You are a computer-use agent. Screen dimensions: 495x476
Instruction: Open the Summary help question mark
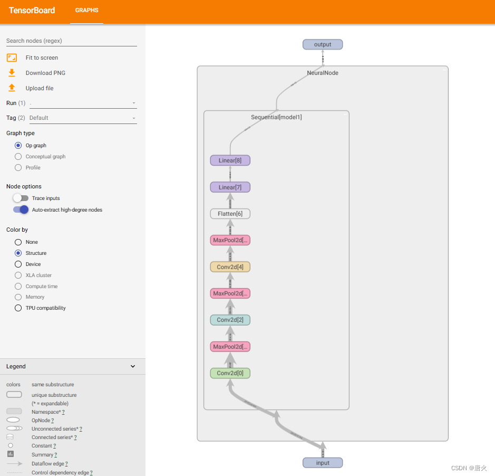[56, 455]
